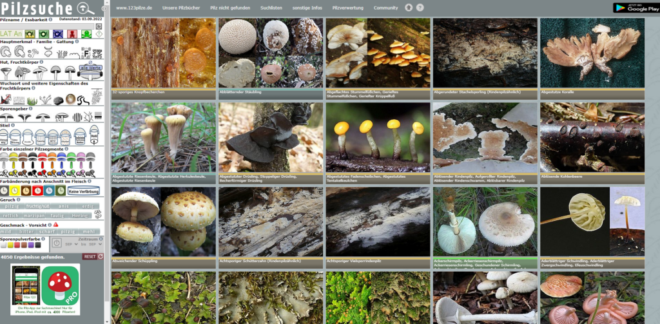The image size is (660, 324).
Task: Pick the purple spore powder color
Action: 32,245
